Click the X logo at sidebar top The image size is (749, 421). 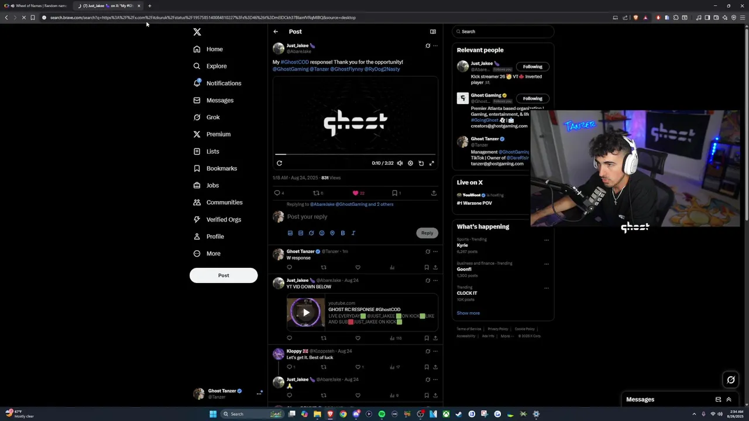[x=197, y=32]
